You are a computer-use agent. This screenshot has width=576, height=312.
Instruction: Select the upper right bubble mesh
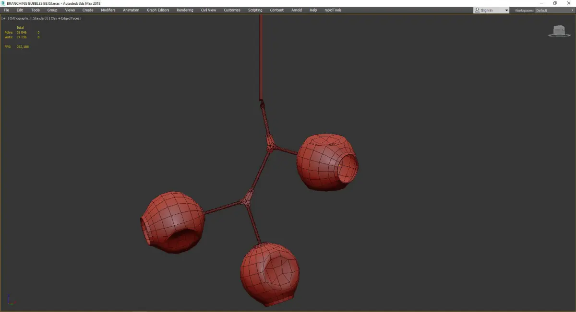(326, 162)
